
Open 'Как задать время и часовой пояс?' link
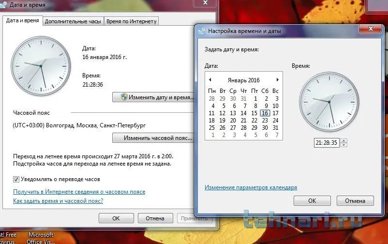click(x=58, y=201)
